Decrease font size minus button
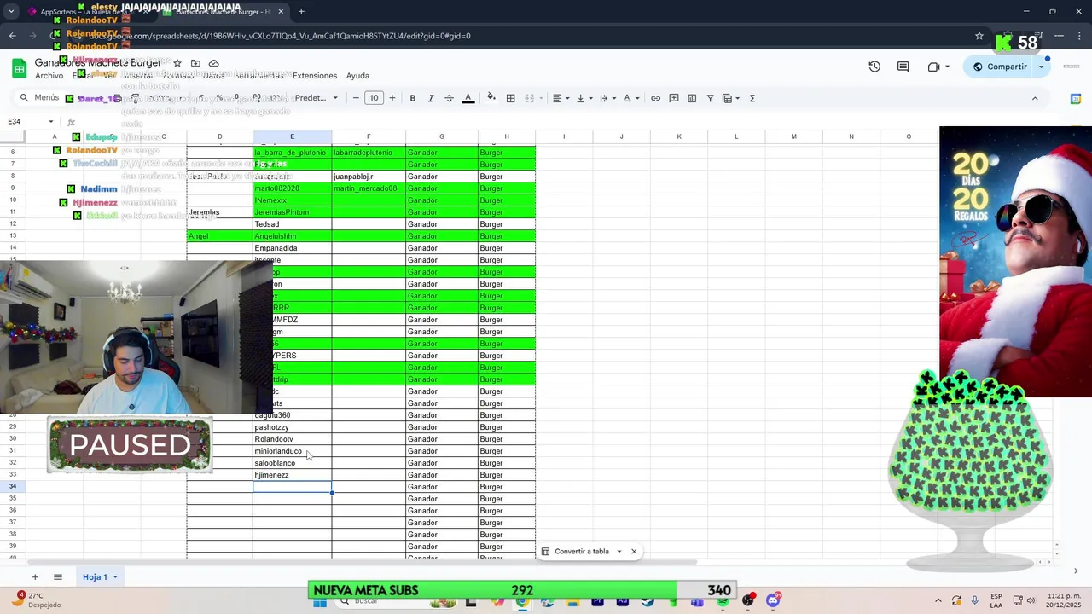 pos(356,98)
